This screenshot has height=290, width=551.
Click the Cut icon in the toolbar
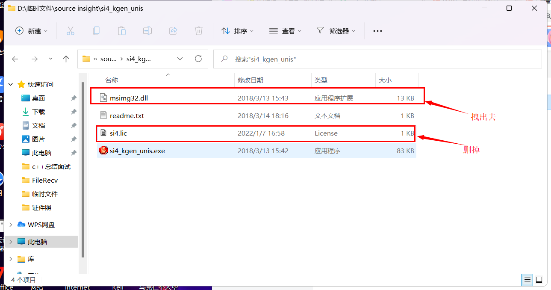coord(70,30)
